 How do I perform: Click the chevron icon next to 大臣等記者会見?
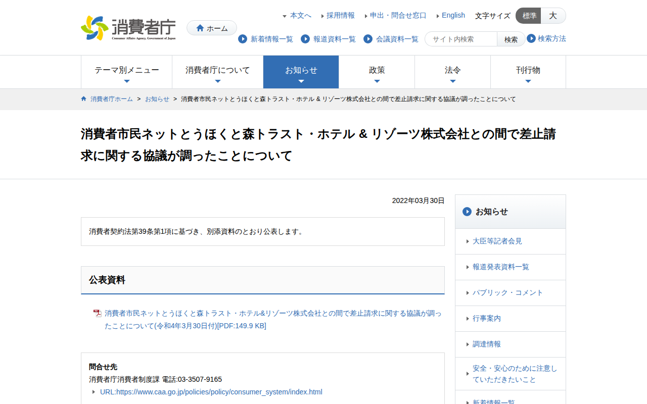(x=467, y=241)
